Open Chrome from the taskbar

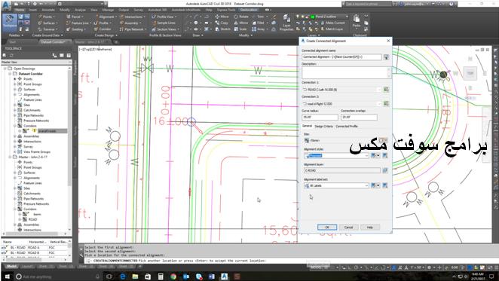173,276
